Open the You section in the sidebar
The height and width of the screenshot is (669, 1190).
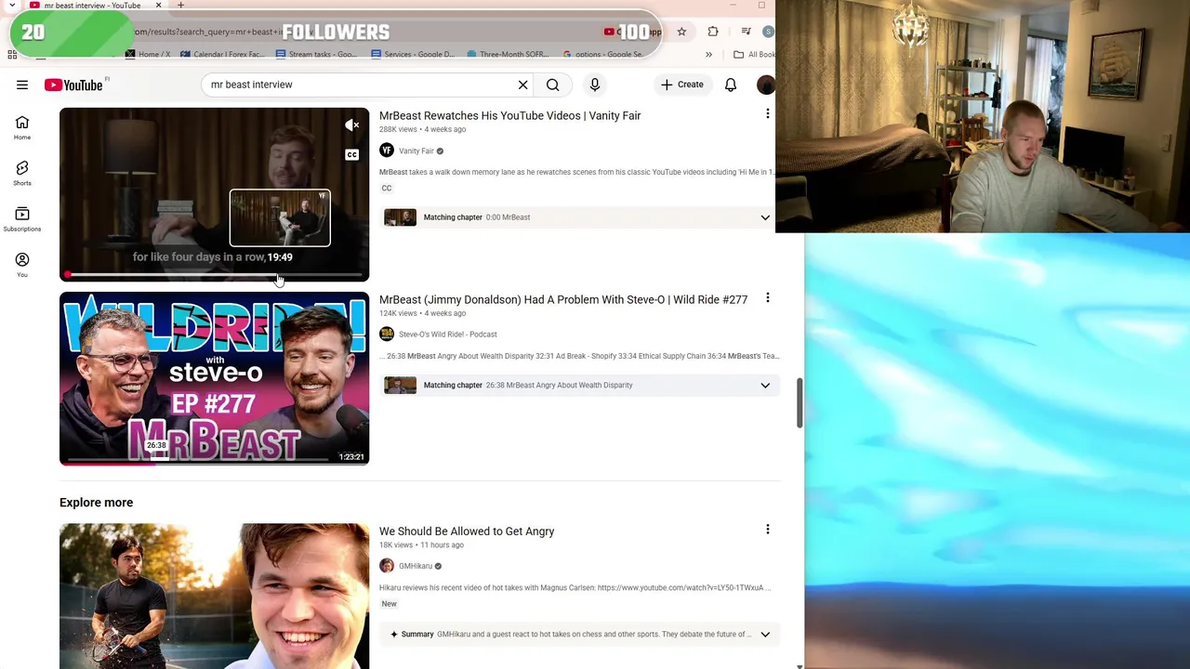pos(21,265)
